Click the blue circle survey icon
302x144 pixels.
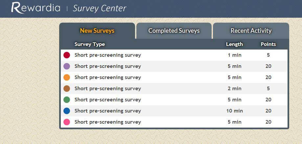67,111
